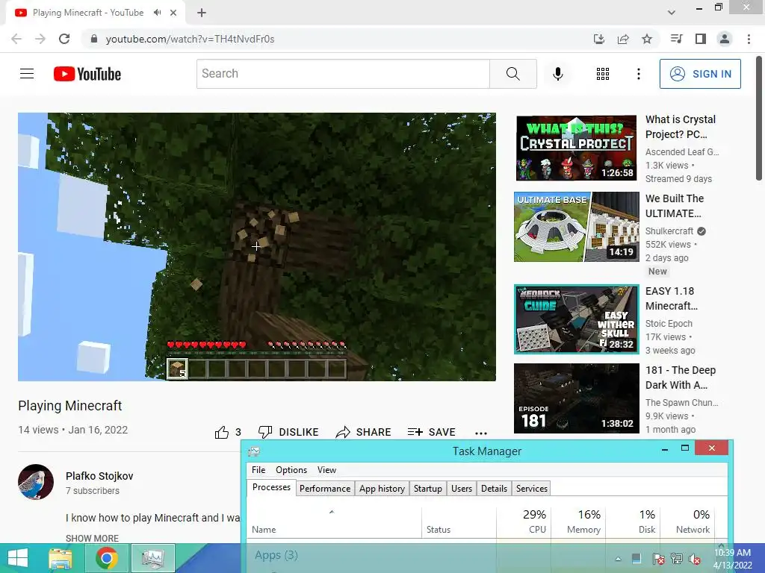
Task: Click the Dislike thumbs down button
Action: pyautogui.click(x=288, y=432)
